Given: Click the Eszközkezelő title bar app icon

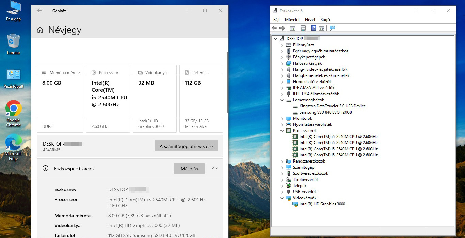Looking at the screenshot, I should point(275,11).
